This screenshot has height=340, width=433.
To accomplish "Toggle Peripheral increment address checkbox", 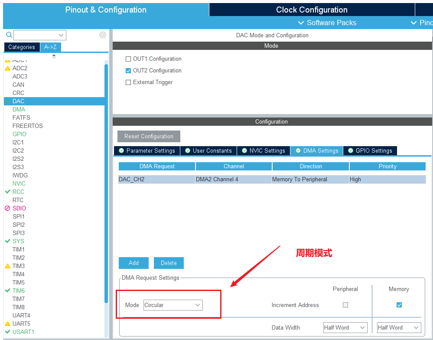I will (345, 305).
